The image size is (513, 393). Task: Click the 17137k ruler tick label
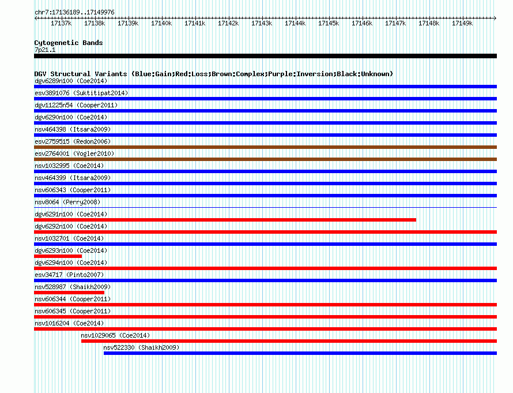tap(61, 23)
